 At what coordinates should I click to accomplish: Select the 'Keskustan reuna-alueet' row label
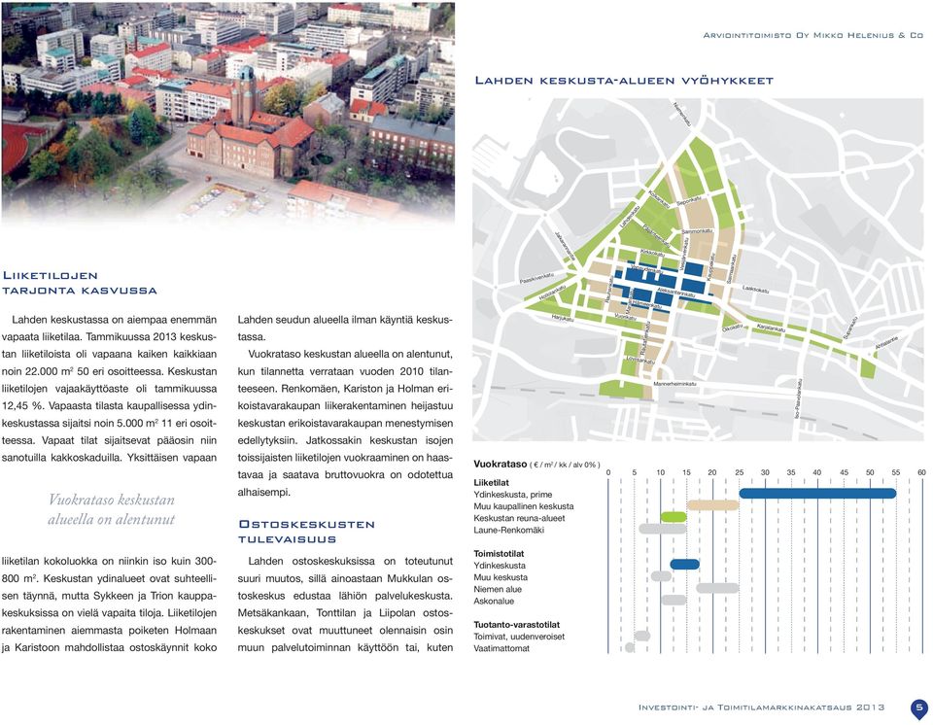519,518
